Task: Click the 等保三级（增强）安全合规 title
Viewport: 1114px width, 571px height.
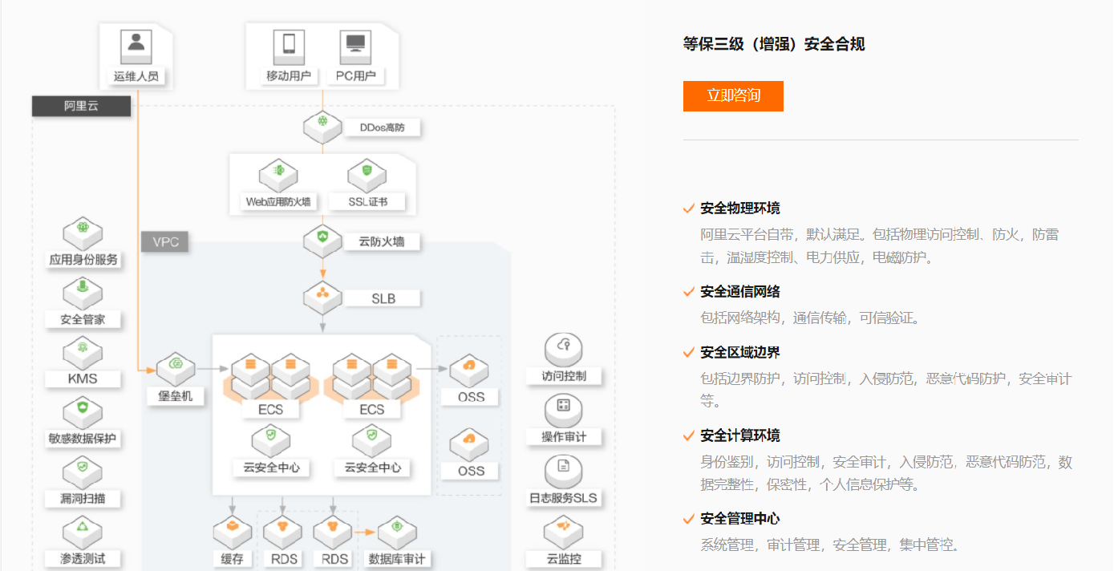Action: [x=774, y=44]
